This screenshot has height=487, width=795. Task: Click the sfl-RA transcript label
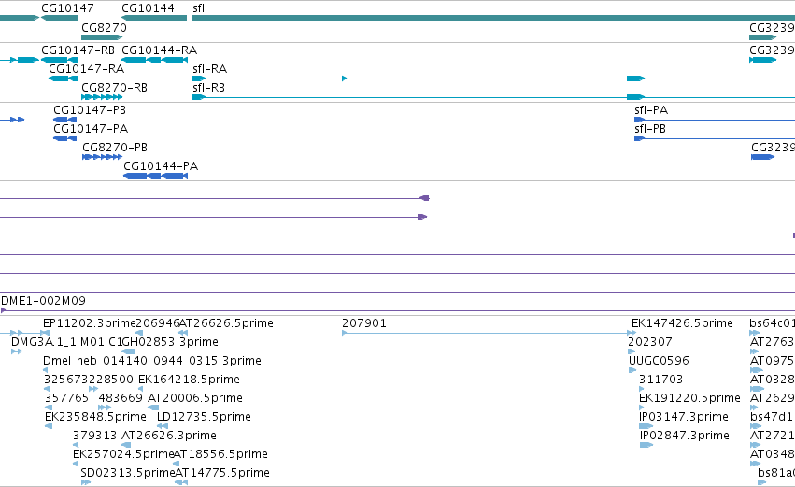coord(210,68)
